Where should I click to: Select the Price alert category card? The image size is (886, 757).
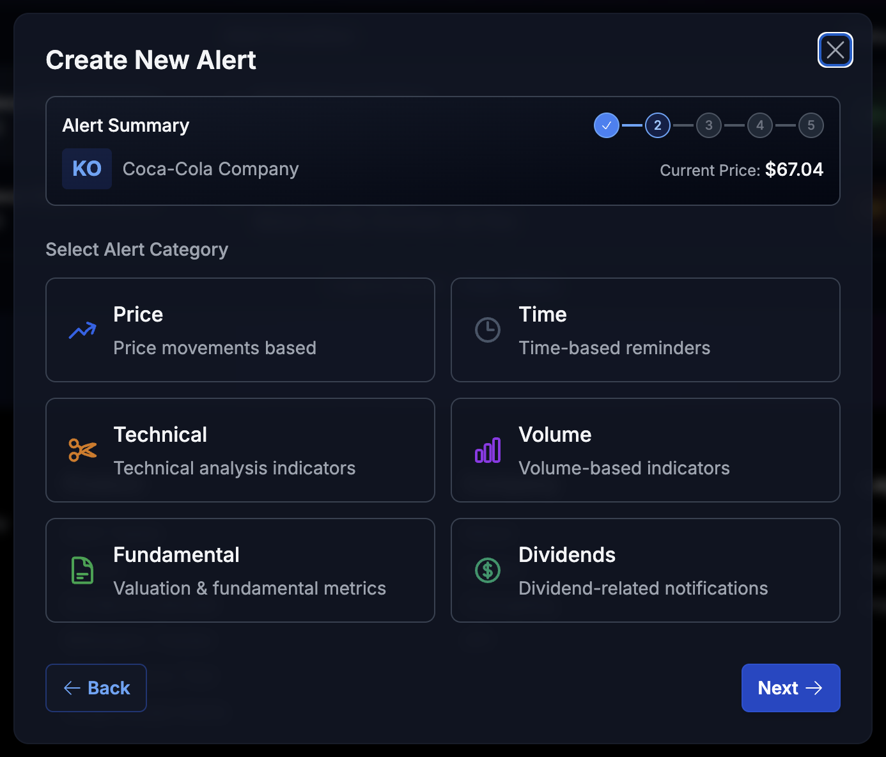click(x=240, y=330)
